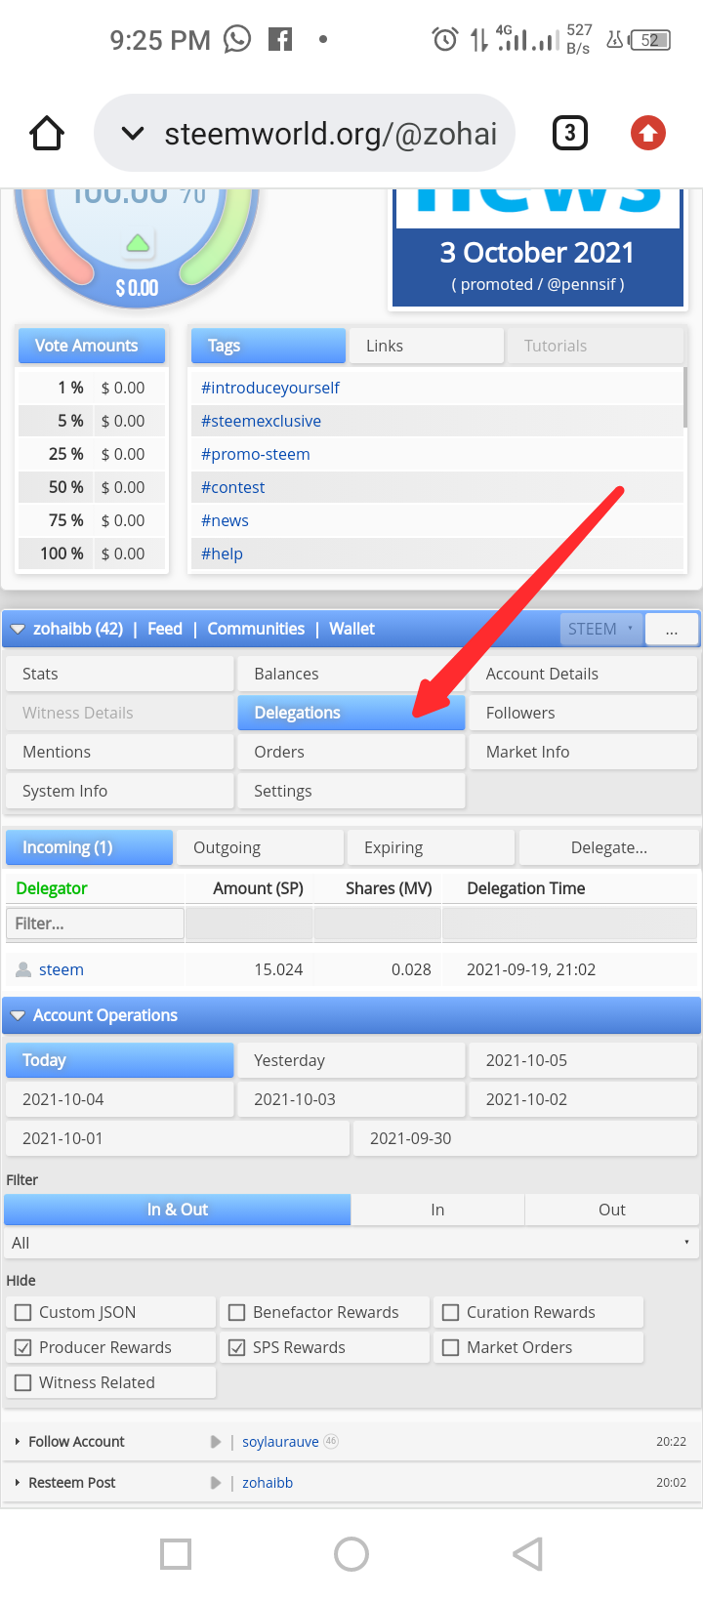Image resolution: width=703 pixels, height=1601 pixels.
Task: Tap the Android home circle button
Action: [351, 1554]
